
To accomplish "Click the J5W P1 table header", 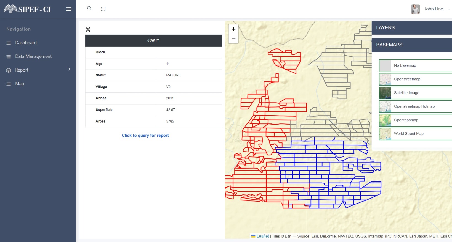I will click(x=153, y=40).
